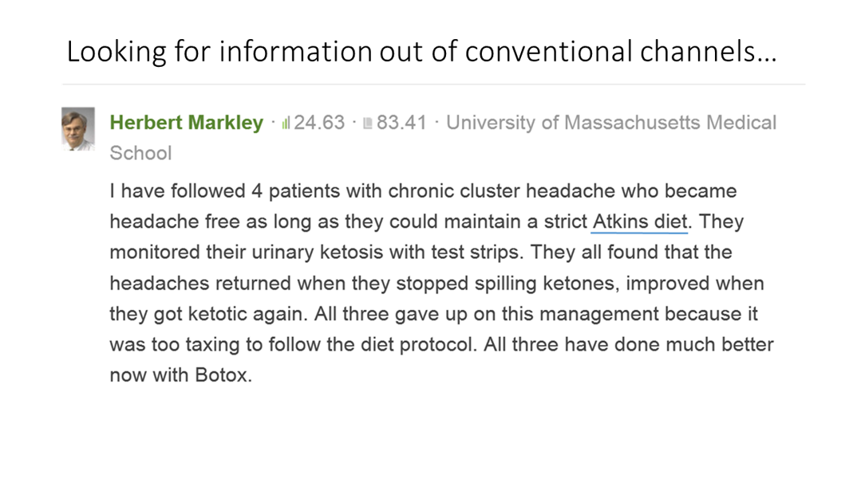Open the University of Massachusetts Medical link

(610, 123)
